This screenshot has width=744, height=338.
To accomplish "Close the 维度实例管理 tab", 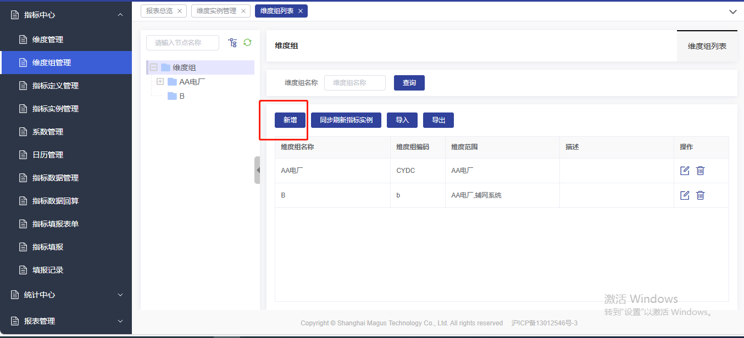I will pos(243,11).
